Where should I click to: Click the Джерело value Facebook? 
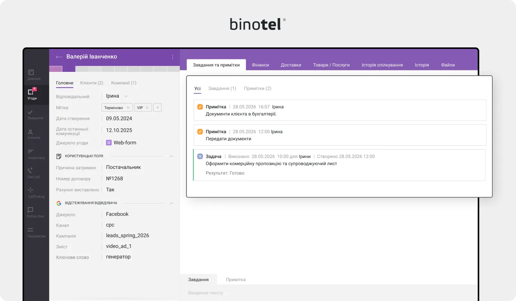(117, 214)
